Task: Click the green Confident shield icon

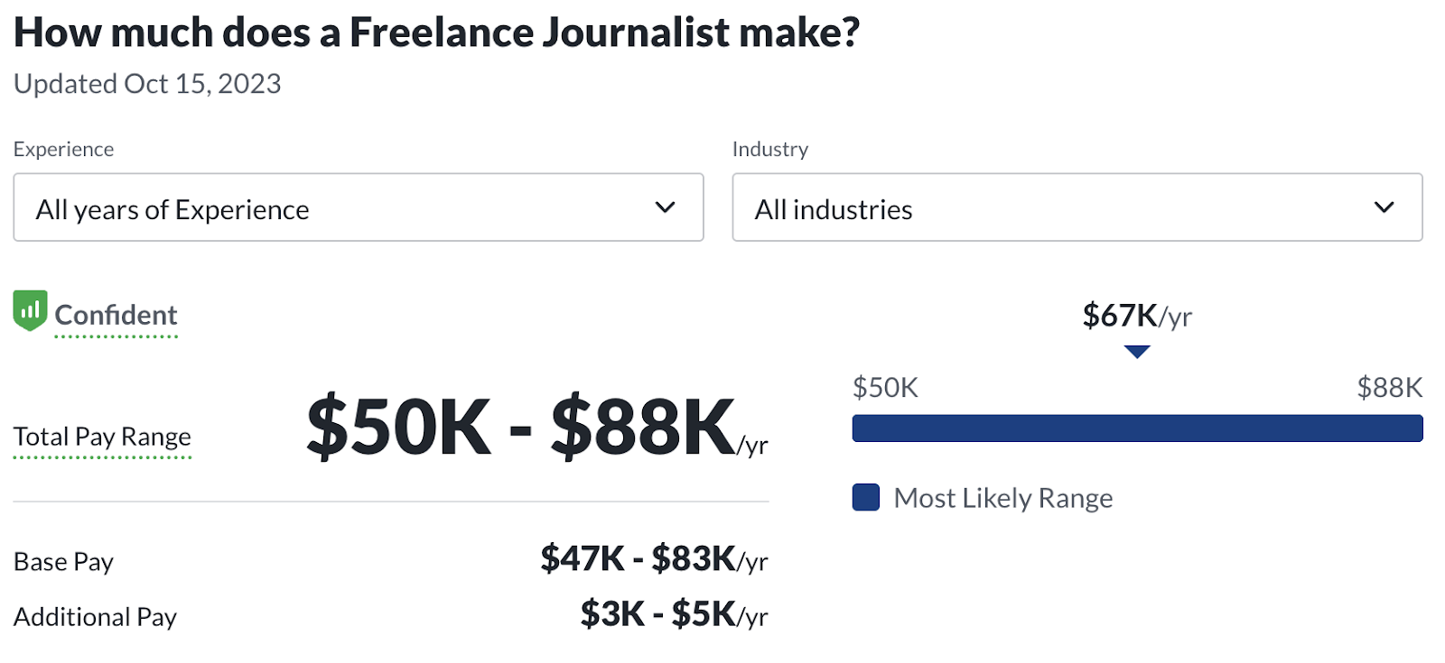Action: click(x=30, y=310)
